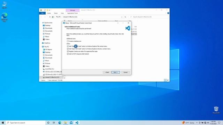
Task: Open File Explorer help icon
Action: tap(168, 13)
